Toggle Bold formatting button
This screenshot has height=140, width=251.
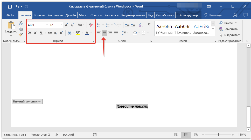[30, 33]
